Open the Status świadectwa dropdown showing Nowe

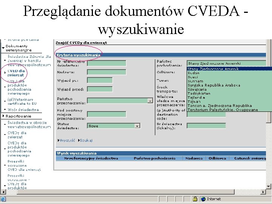[137, 126]
